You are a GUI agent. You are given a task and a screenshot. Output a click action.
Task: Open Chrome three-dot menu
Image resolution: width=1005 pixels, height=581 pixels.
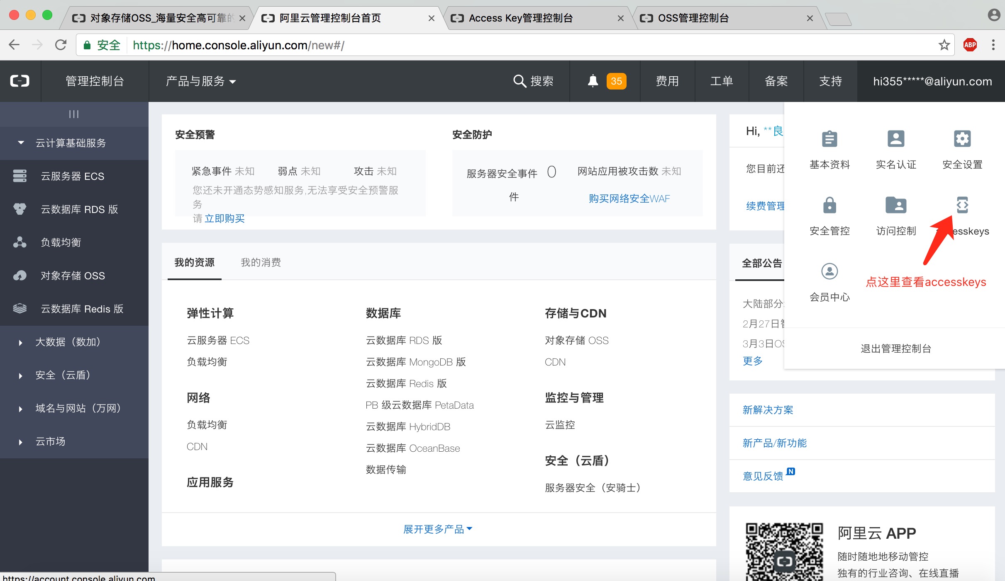(x=993, y=45)
